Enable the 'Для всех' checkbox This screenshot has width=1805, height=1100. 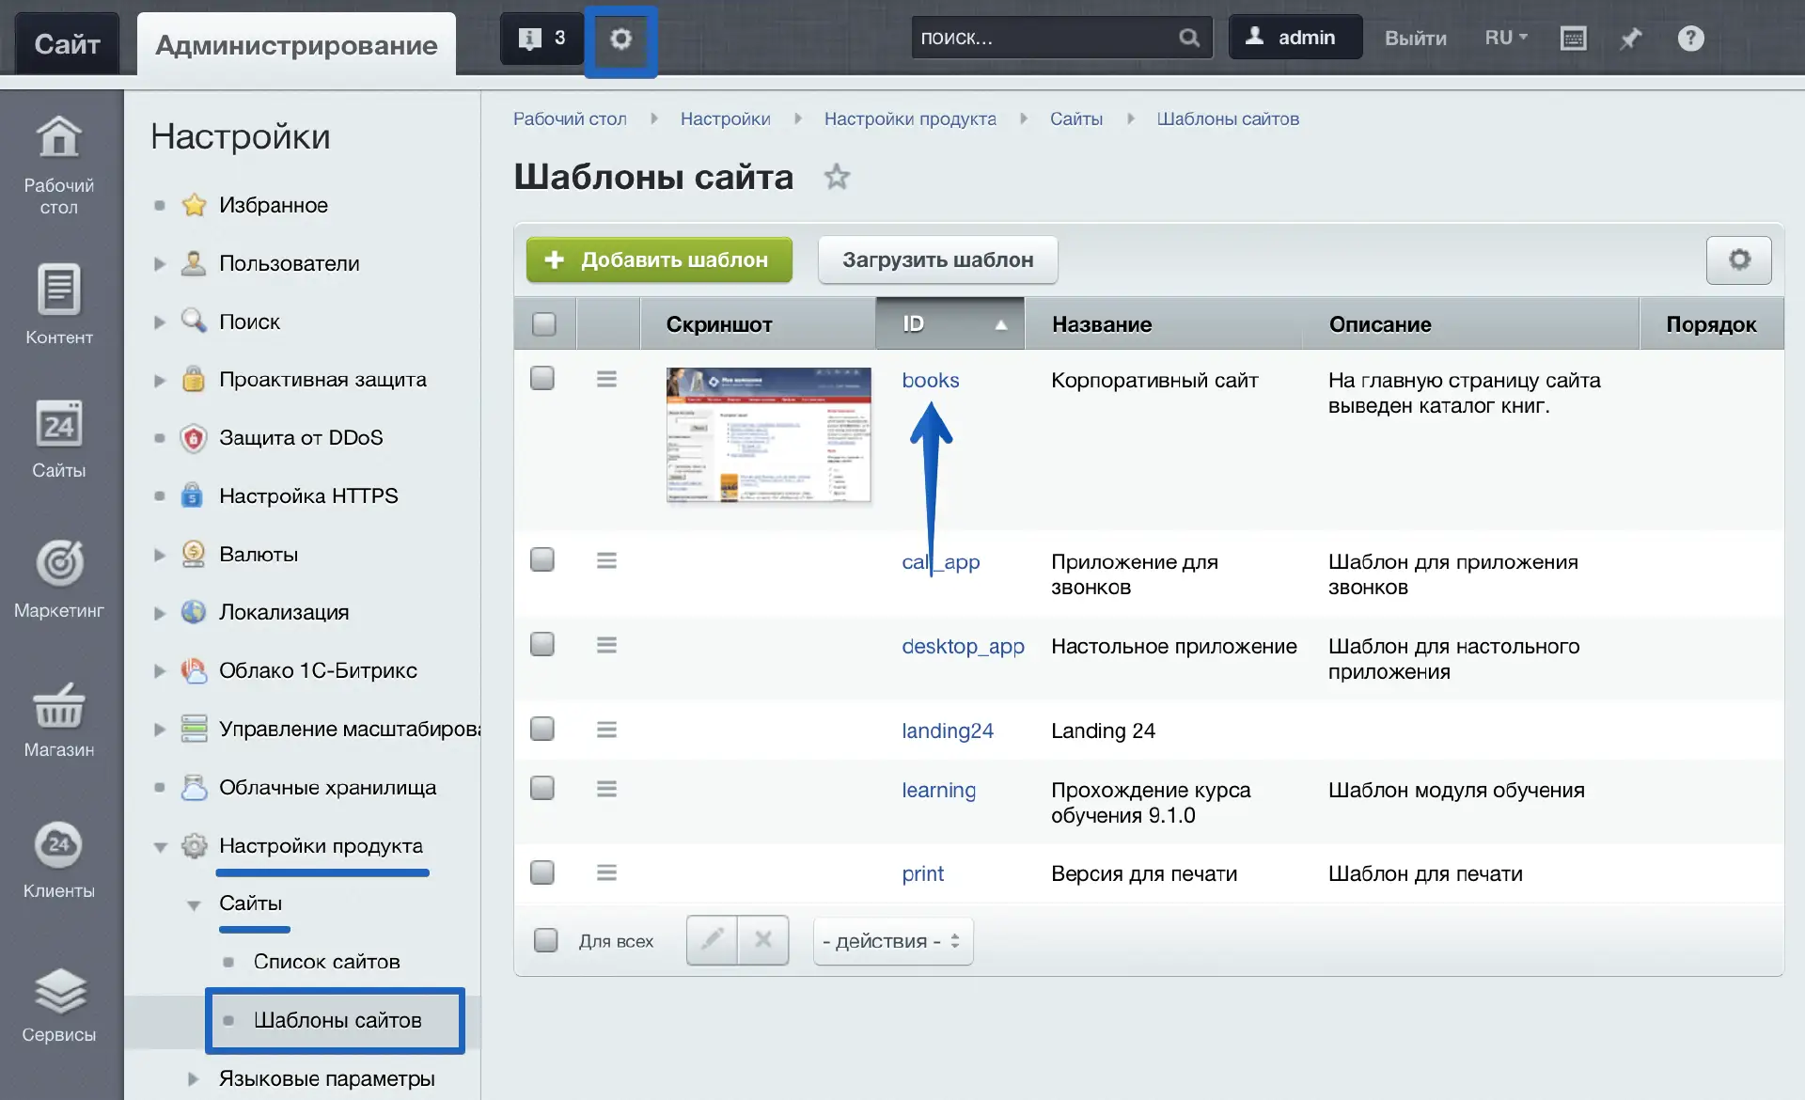(x=545, y=940)
